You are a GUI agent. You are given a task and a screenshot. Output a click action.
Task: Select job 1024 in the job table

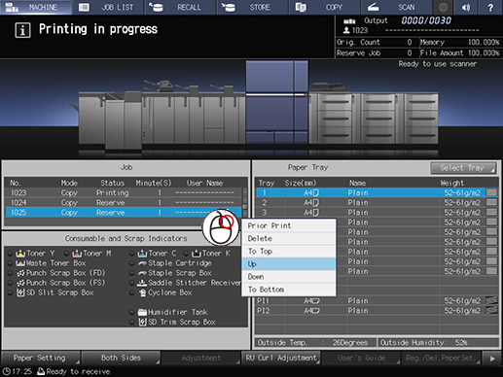pos(124,203)
